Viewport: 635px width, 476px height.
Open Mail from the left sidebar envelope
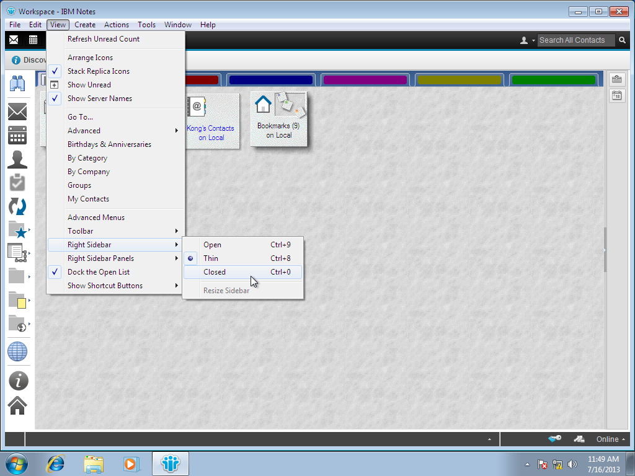click(x=17, y=112)
